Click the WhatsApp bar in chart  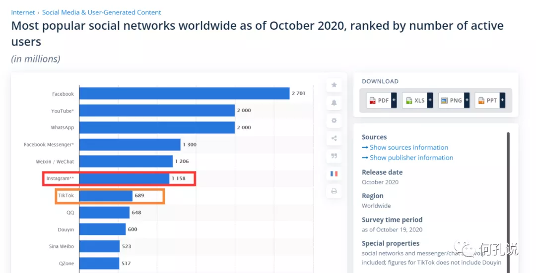(x=157, y=128)
